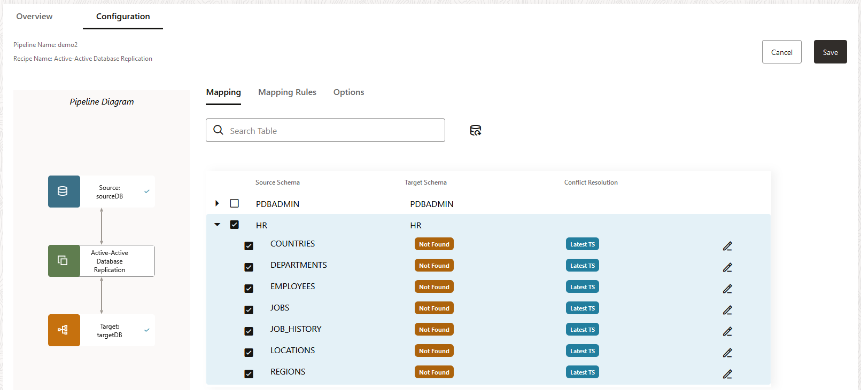Uncheck the HR schema checkbox
The width and height of the screenshot is (861, 390).
234,225
